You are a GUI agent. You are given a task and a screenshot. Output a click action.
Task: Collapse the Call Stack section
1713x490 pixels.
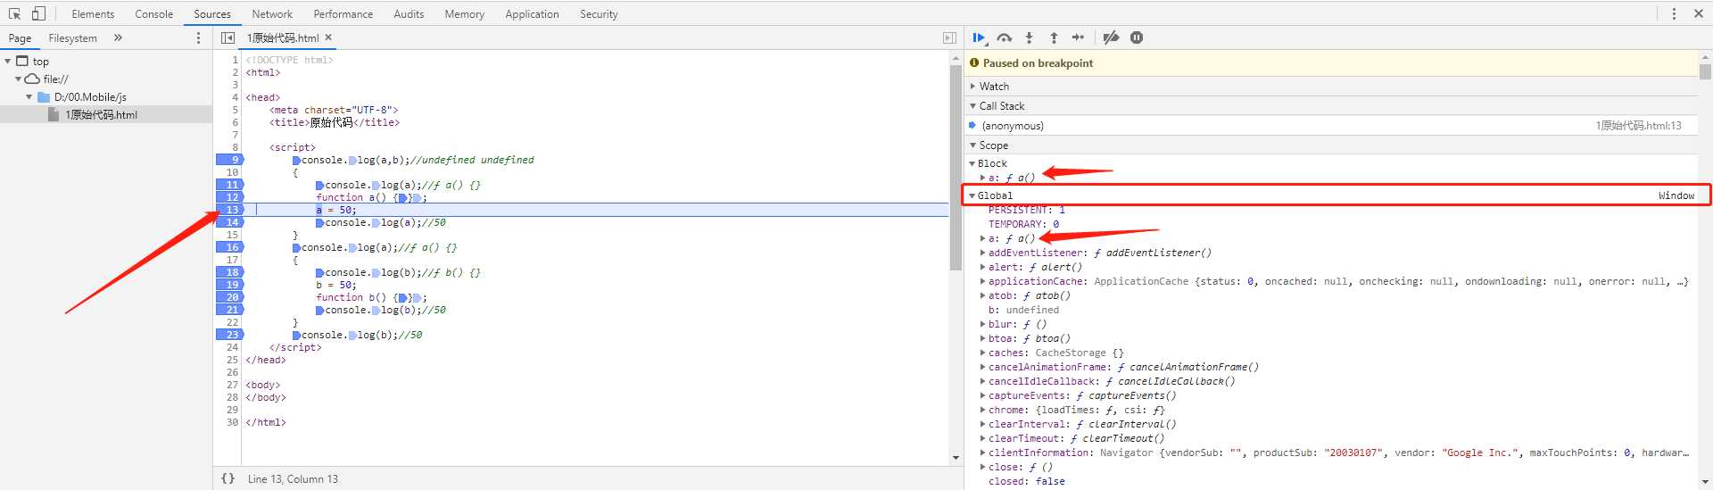[972, 106]
